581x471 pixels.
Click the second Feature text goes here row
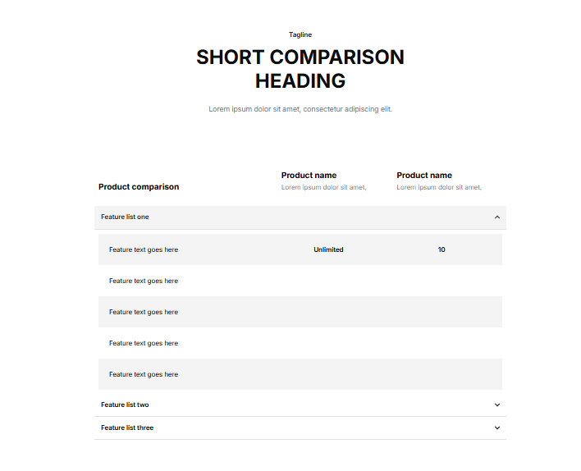pyautogui.click(x=144, y=281)
